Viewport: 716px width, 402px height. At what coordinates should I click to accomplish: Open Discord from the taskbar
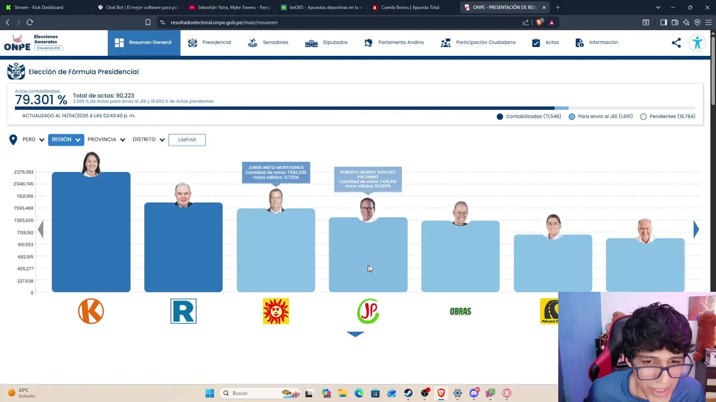point(474,393)
